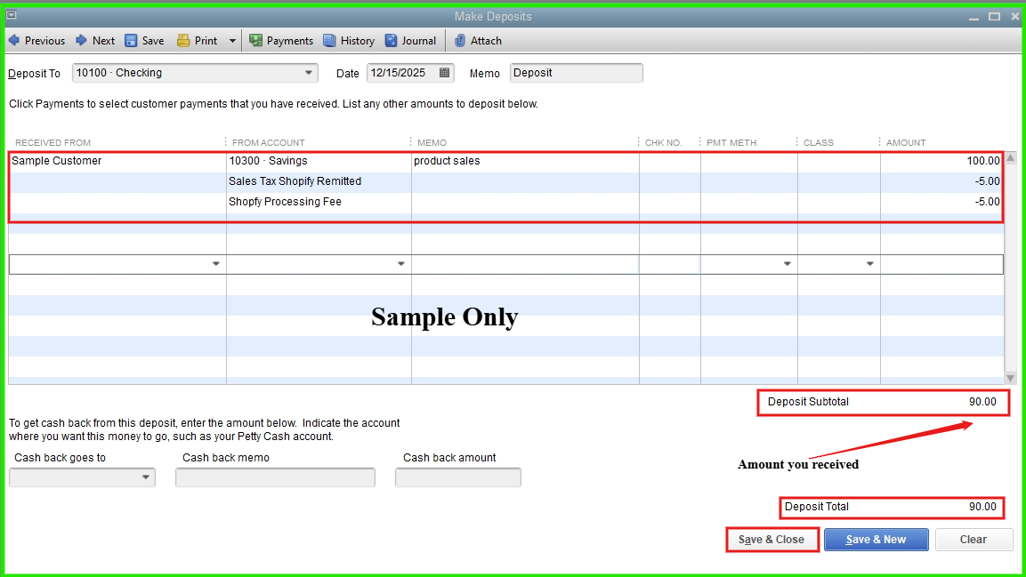The height and width of the screenshot is (577, 1026).
Task: Open the Journal icon in toolbar
Action: (x=392, y=40)
